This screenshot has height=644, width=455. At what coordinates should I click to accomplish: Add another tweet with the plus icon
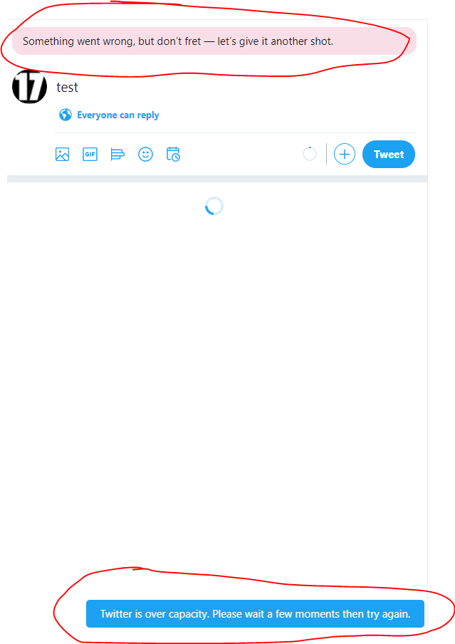[345, 155]
